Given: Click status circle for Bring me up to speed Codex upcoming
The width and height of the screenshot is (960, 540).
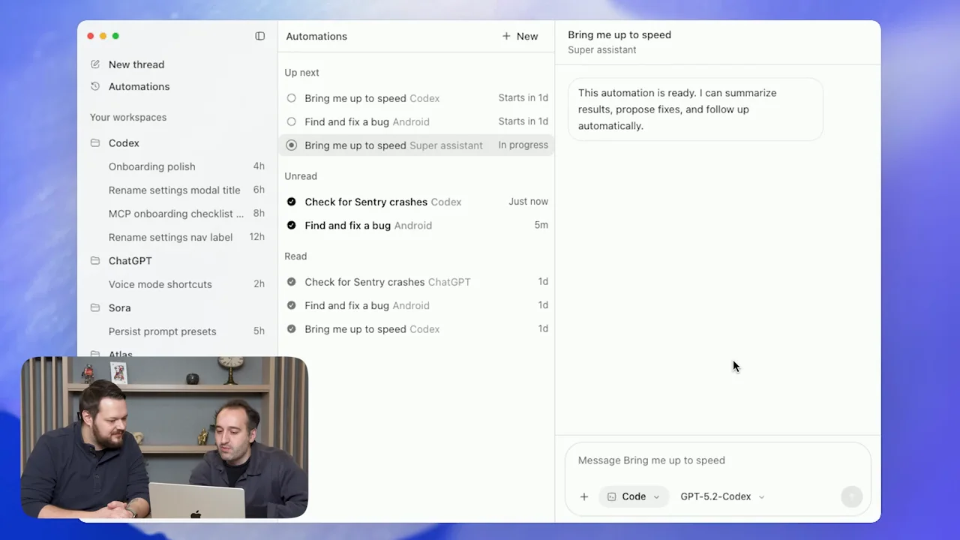Looking at the screenshot, I should 292,98.
